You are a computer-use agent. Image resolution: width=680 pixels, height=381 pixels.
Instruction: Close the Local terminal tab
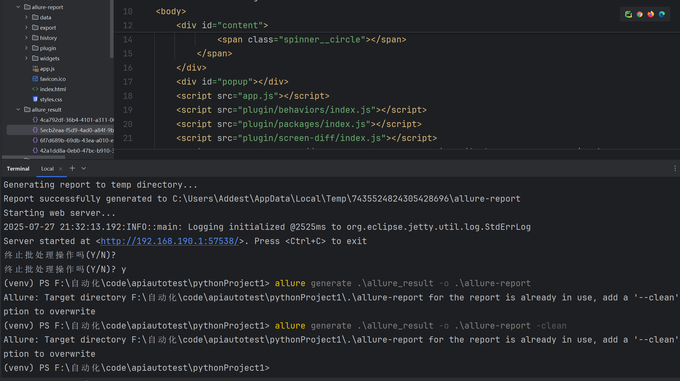(x=61, y=169)
